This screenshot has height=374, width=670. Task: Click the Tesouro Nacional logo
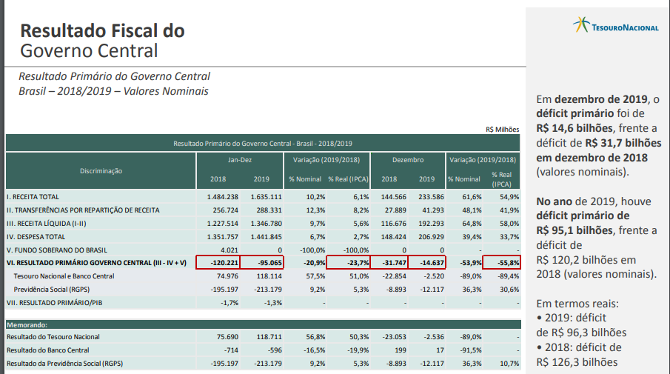tap(615, 26)
